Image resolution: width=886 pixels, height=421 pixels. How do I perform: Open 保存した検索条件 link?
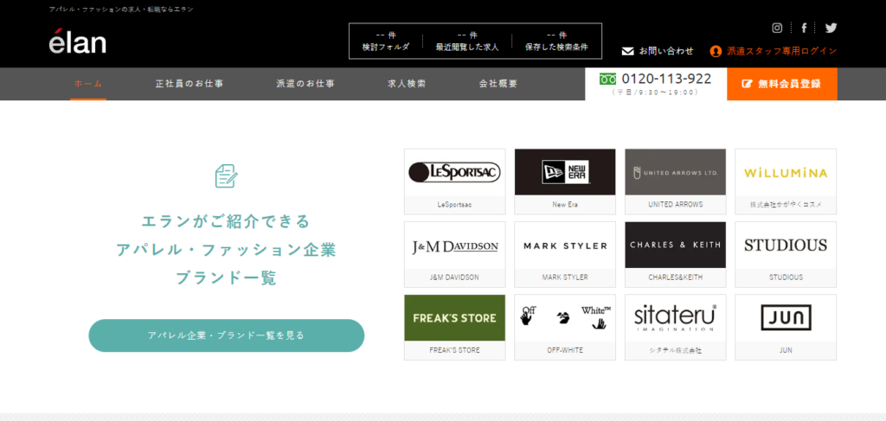point(556,41)
